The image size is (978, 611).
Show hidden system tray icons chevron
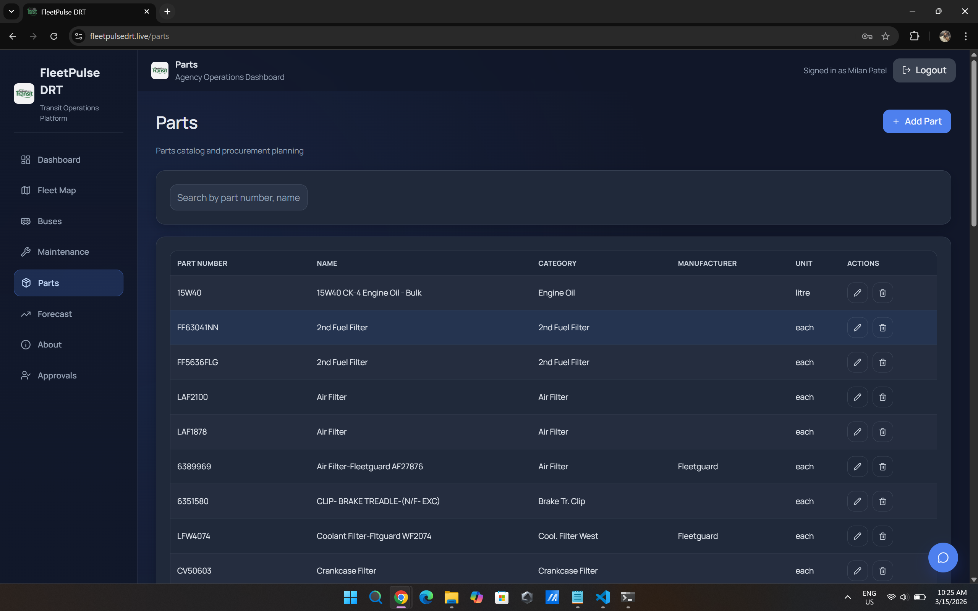847,597
